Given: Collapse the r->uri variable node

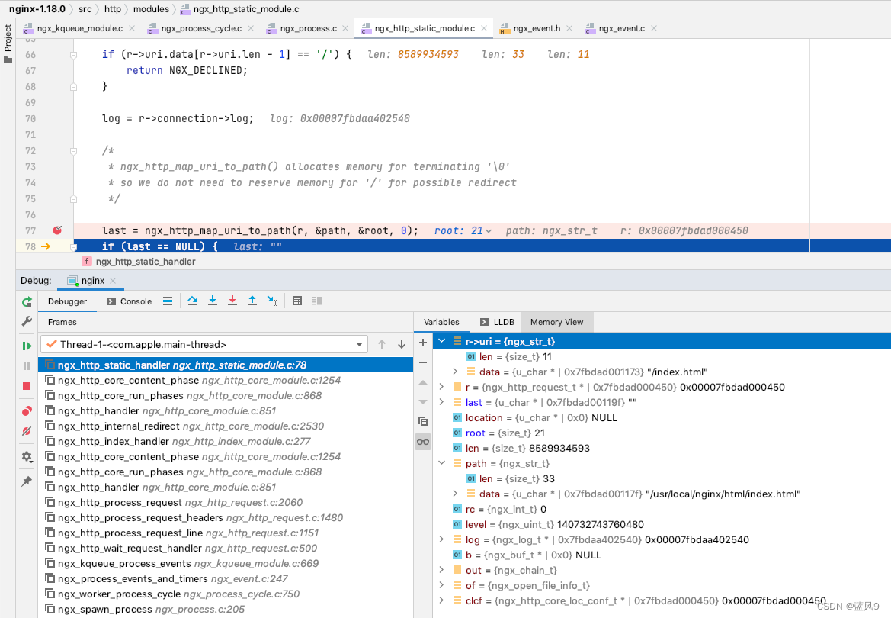Looking at the screenshot, I should [x=441, y=341].
